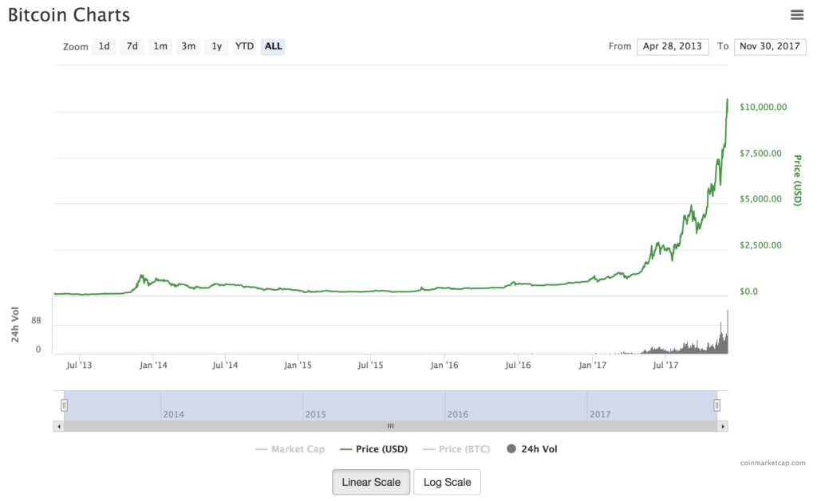Toggle the Price (USD) series in legend

[373, 449]
